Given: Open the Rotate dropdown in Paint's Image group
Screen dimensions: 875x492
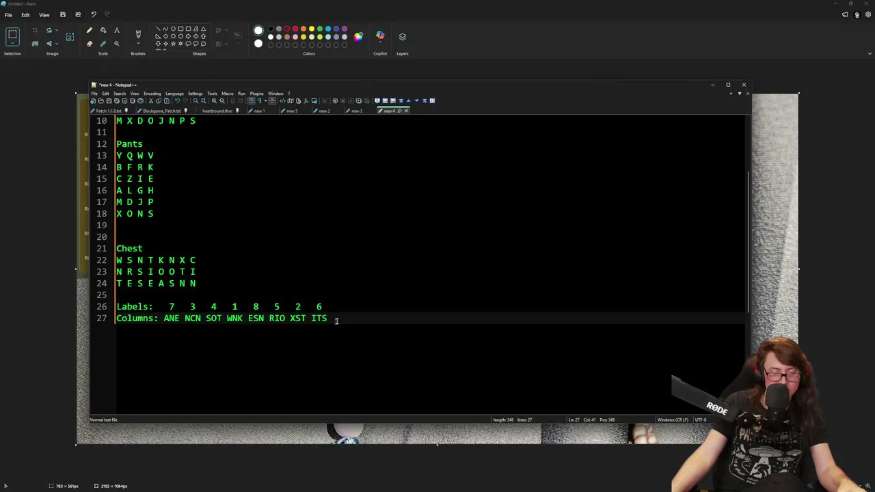Looking at the screenshot, I should point(56,30).
